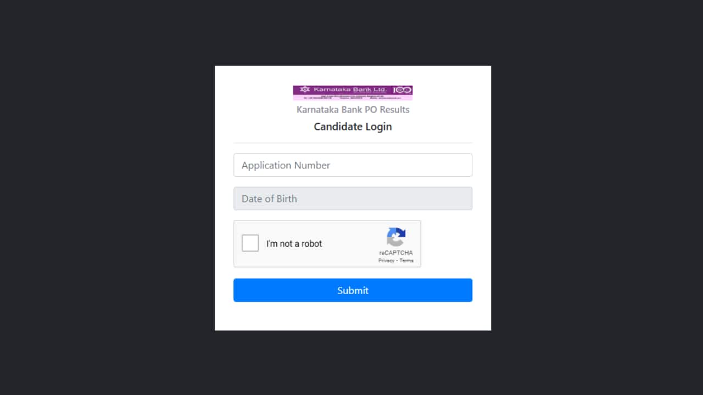Screen dimensions: 703x395
Task: Click the divider line below Candidate Login
Action: click(353, 143)
